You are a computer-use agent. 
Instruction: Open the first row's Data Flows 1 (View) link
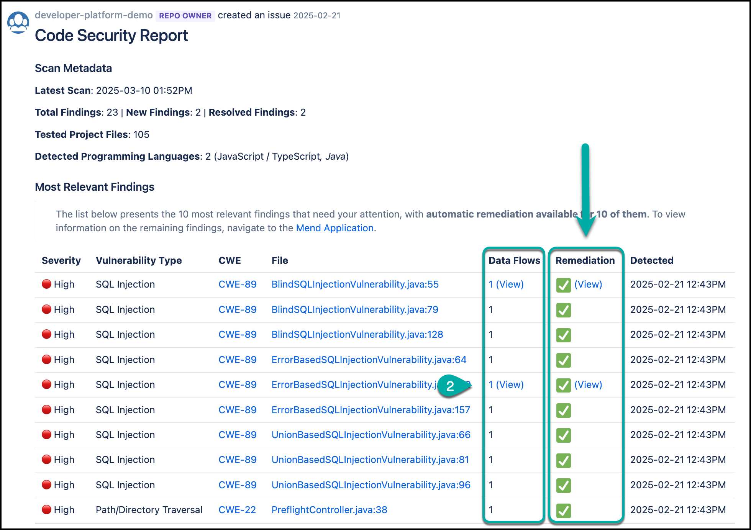tap(506, 285)
